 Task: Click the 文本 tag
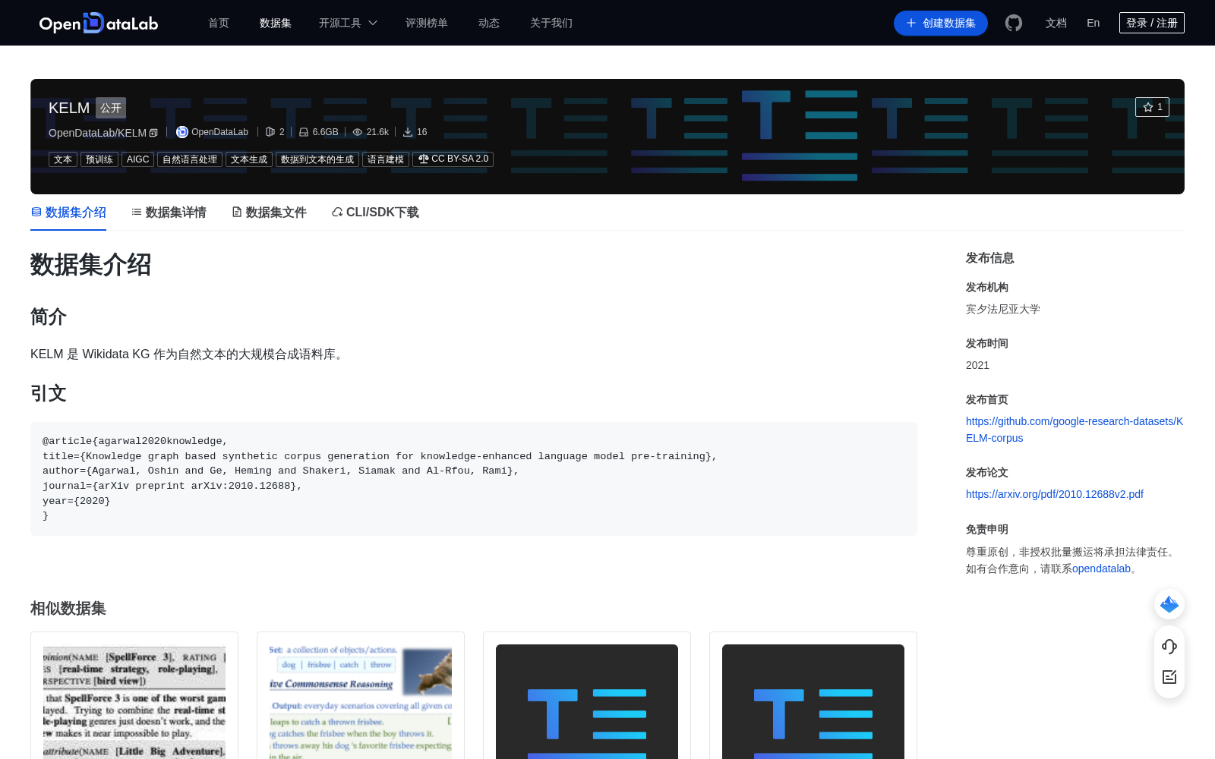click(x=63, y=159)
